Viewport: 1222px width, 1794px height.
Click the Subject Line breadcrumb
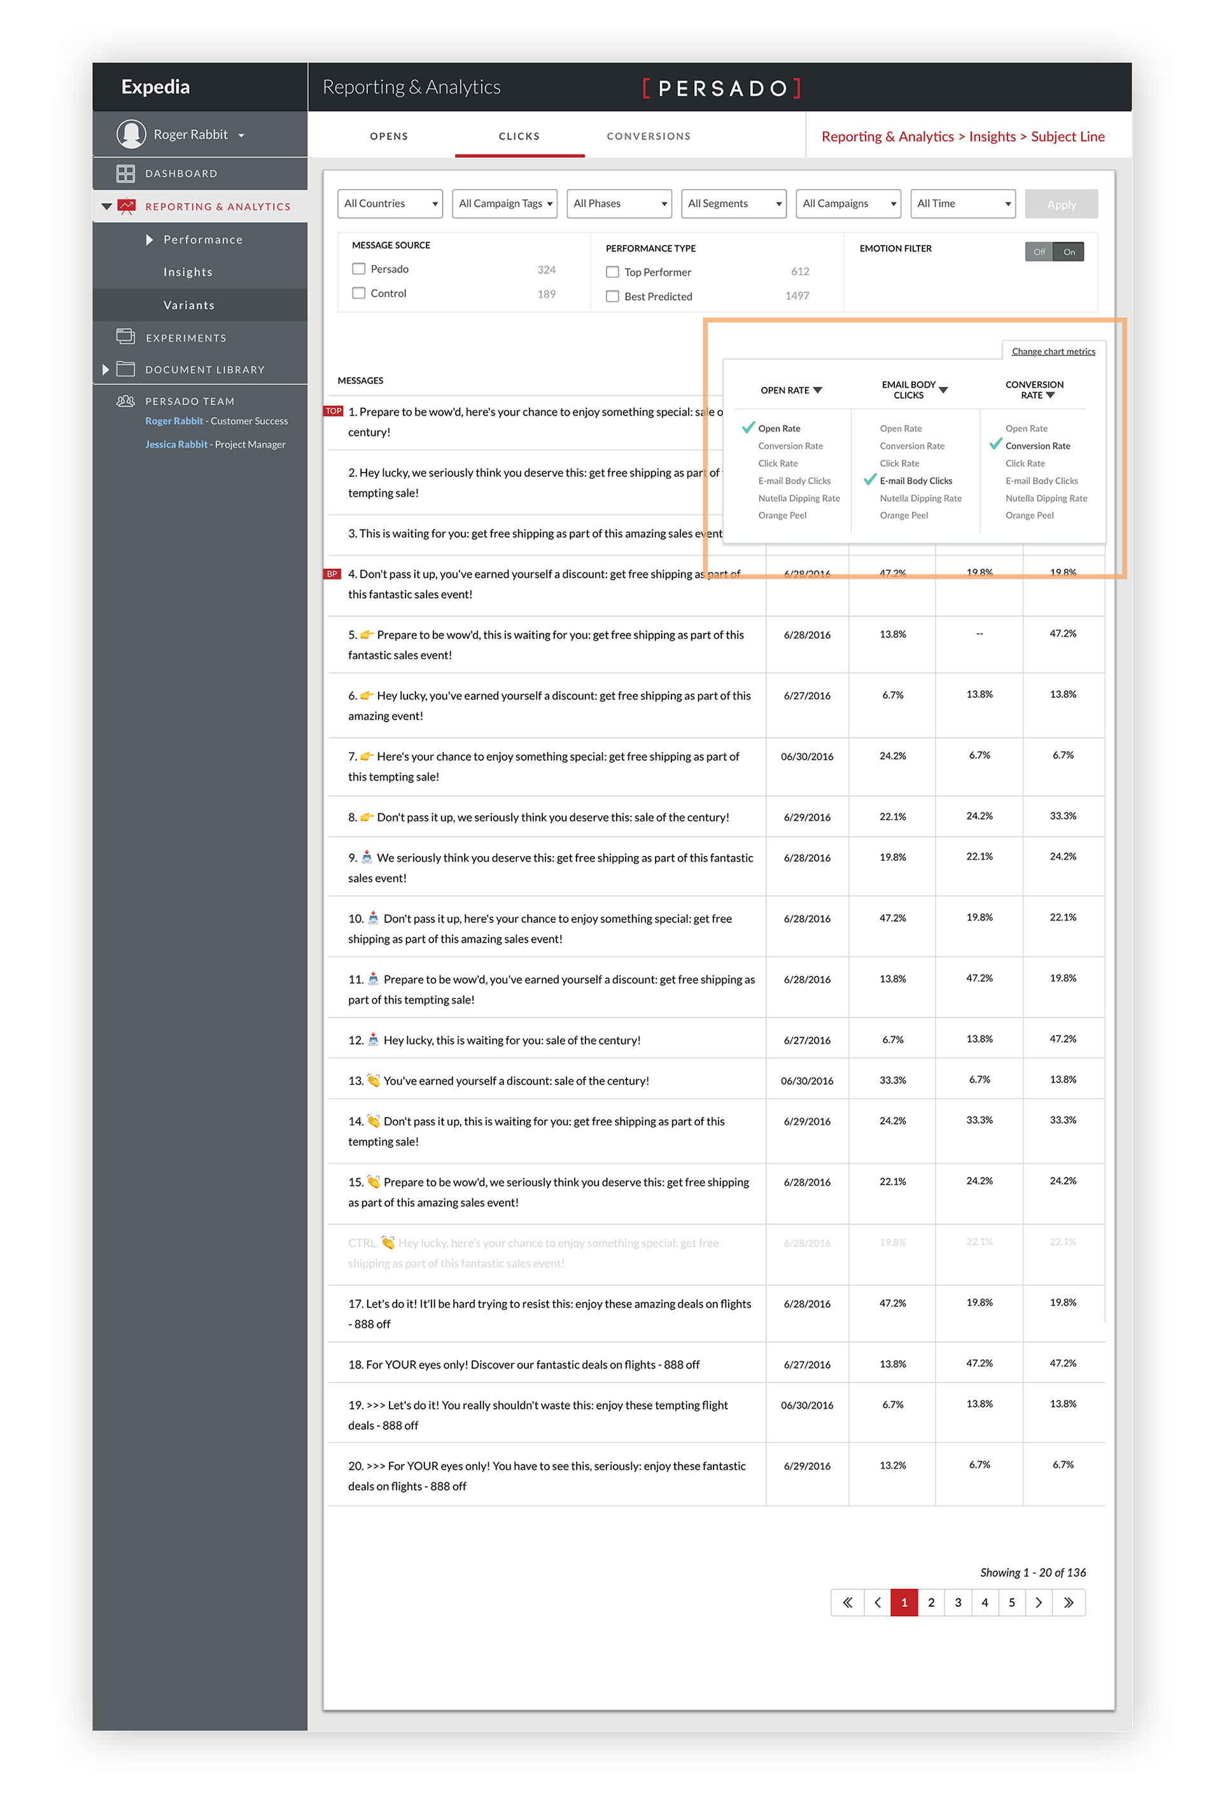point(1068,137)
